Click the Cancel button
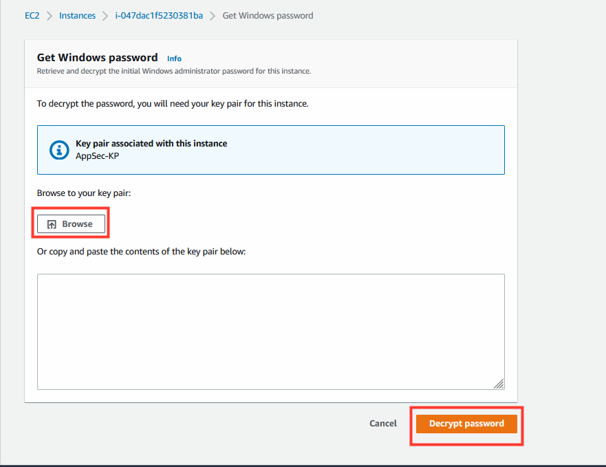This screenshot has width=606, height=467. pyautogui.click(x=383, y=423)
